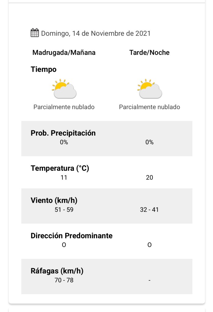
Task: Tap the afternoon 0% precipitation value
Action: tap(150, 142)
